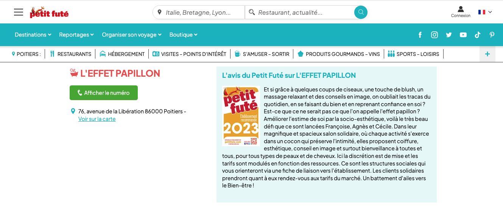Select the HÉBERGEMENT category tab
This screenshot has width=503, height=218.
(122, 54)
